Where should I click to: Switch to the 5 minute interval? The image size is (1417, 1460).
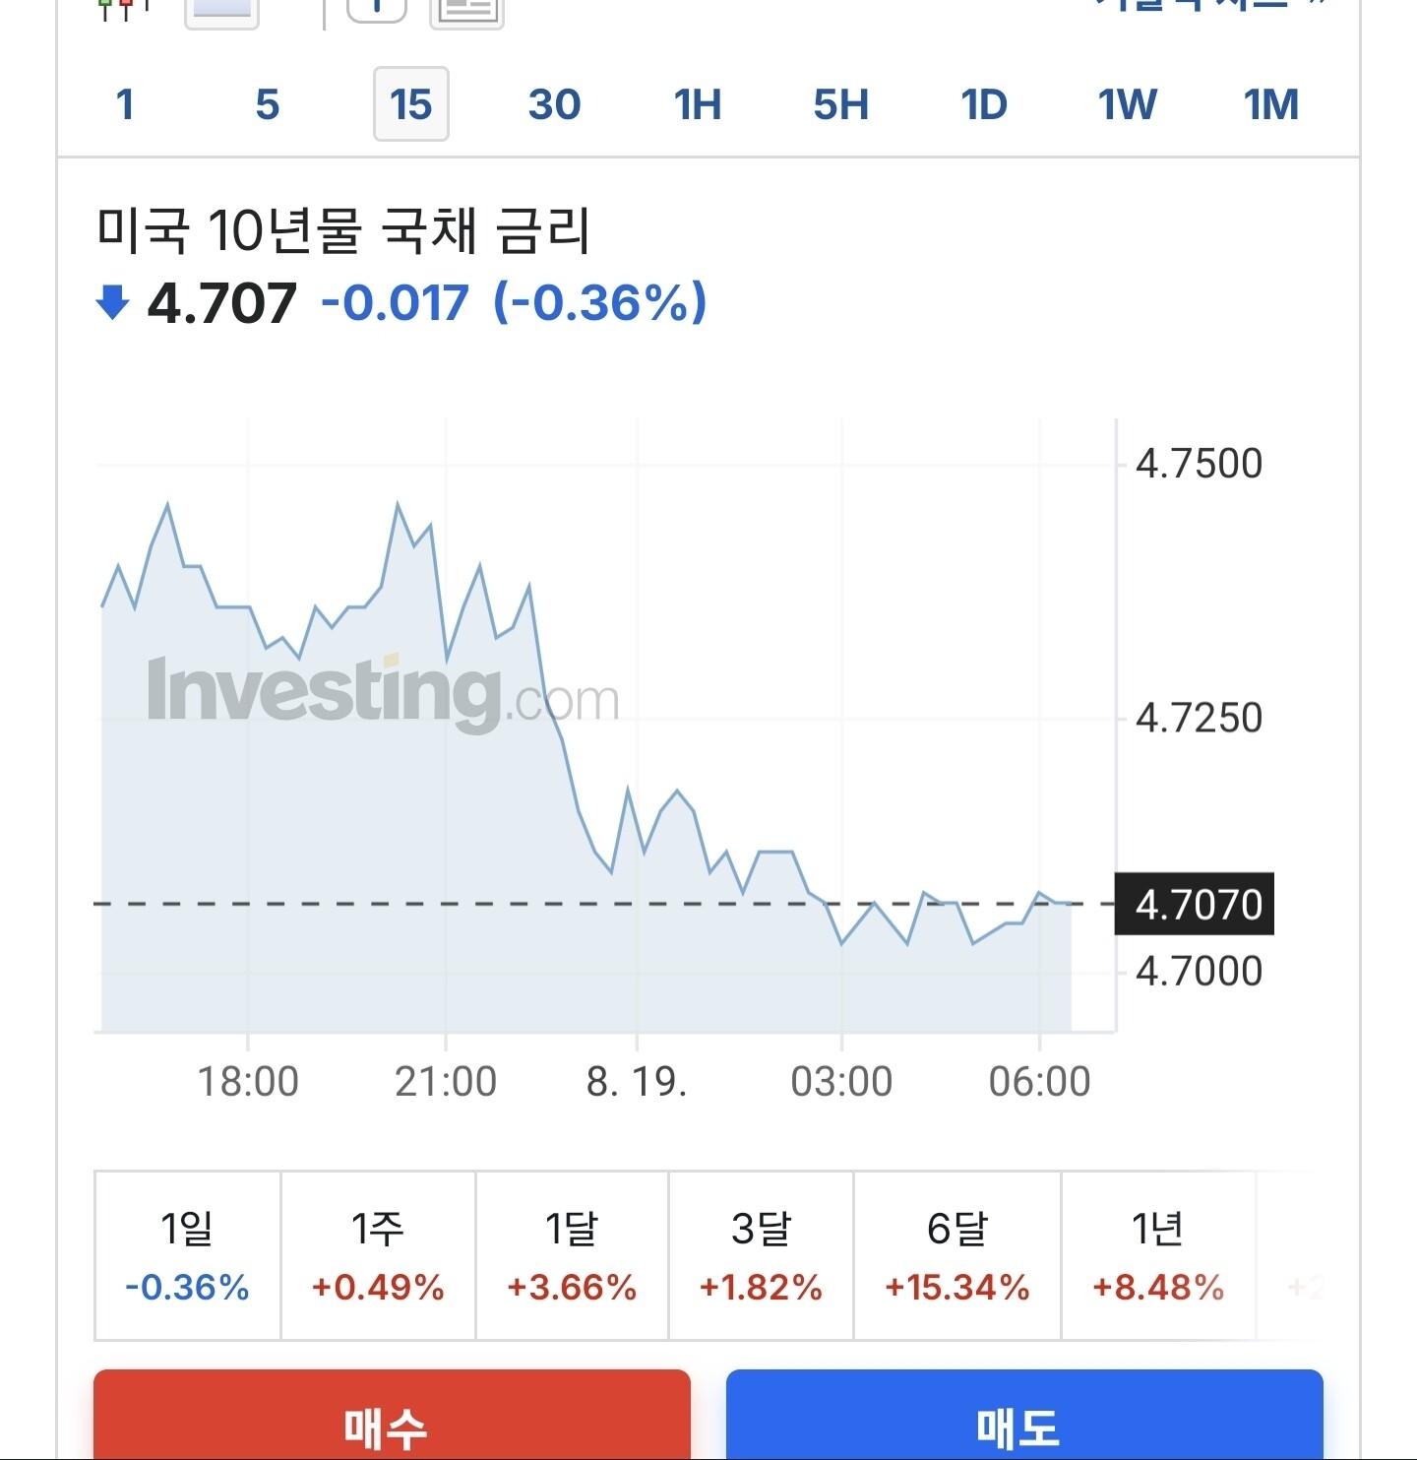click(268, 104)
